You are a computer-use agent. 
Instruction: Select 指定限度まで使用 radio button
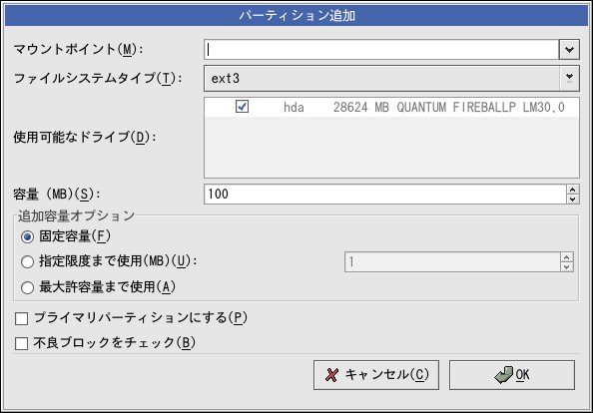[x=27, y=261]
